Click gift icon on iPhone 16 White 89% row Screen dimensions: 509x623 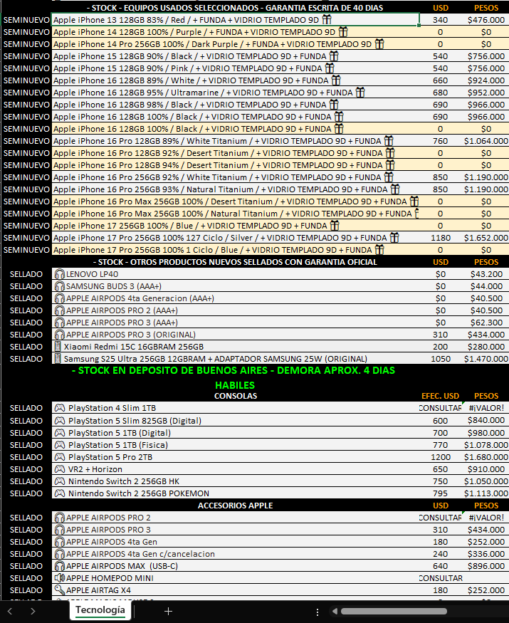click(x=336, y=80)
